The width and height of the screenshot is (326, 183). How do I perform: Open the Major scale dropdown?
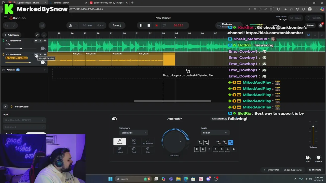click(x=215, y=133)
